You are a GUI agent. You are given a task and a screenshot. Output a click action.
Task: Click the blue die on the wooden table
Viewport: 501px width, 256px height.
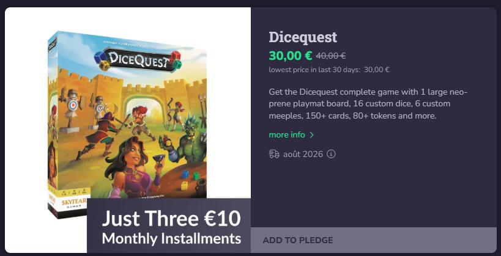pos(185,174)
